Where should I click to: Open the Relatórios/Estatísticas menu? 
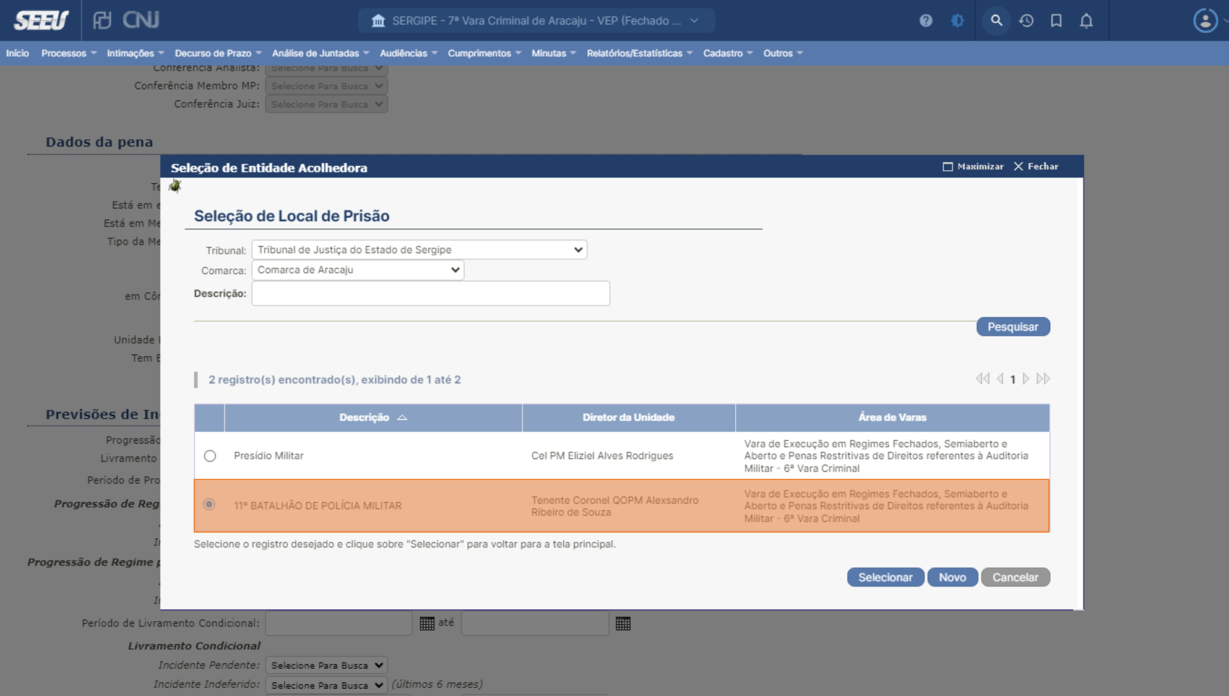640,53
